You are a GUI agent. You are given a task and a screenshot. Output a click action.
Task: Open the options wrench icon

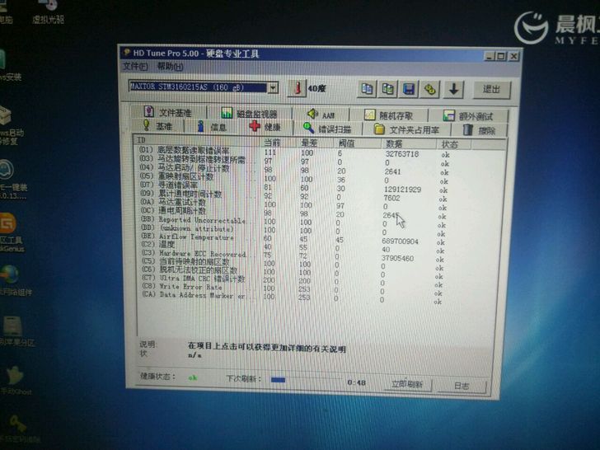[430, 90]
